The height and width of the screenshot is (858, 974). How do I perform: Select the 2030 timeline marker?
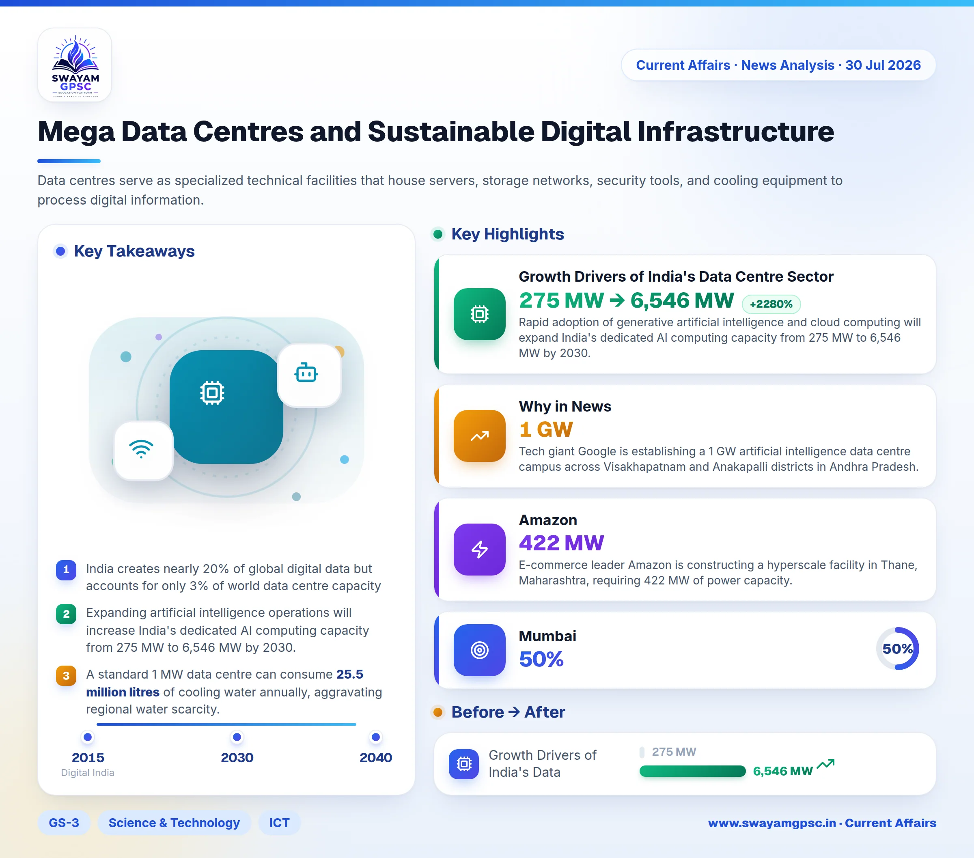point(237,737)
